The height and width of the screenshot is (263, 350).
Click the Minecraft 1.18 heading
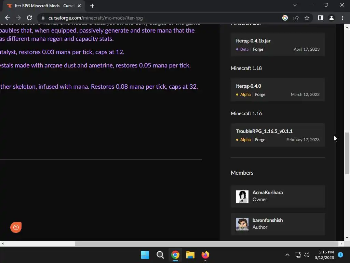pyautogui.click(x=246, y=68)
